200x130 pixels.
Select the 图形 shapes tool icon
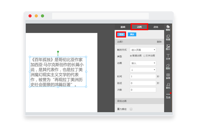click(x=168, y=67)
